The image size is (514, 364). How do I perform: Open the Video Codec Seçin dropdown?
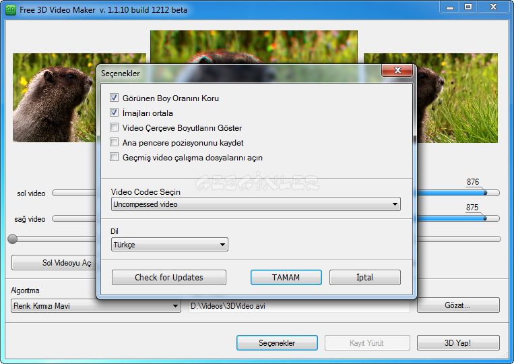256,204
